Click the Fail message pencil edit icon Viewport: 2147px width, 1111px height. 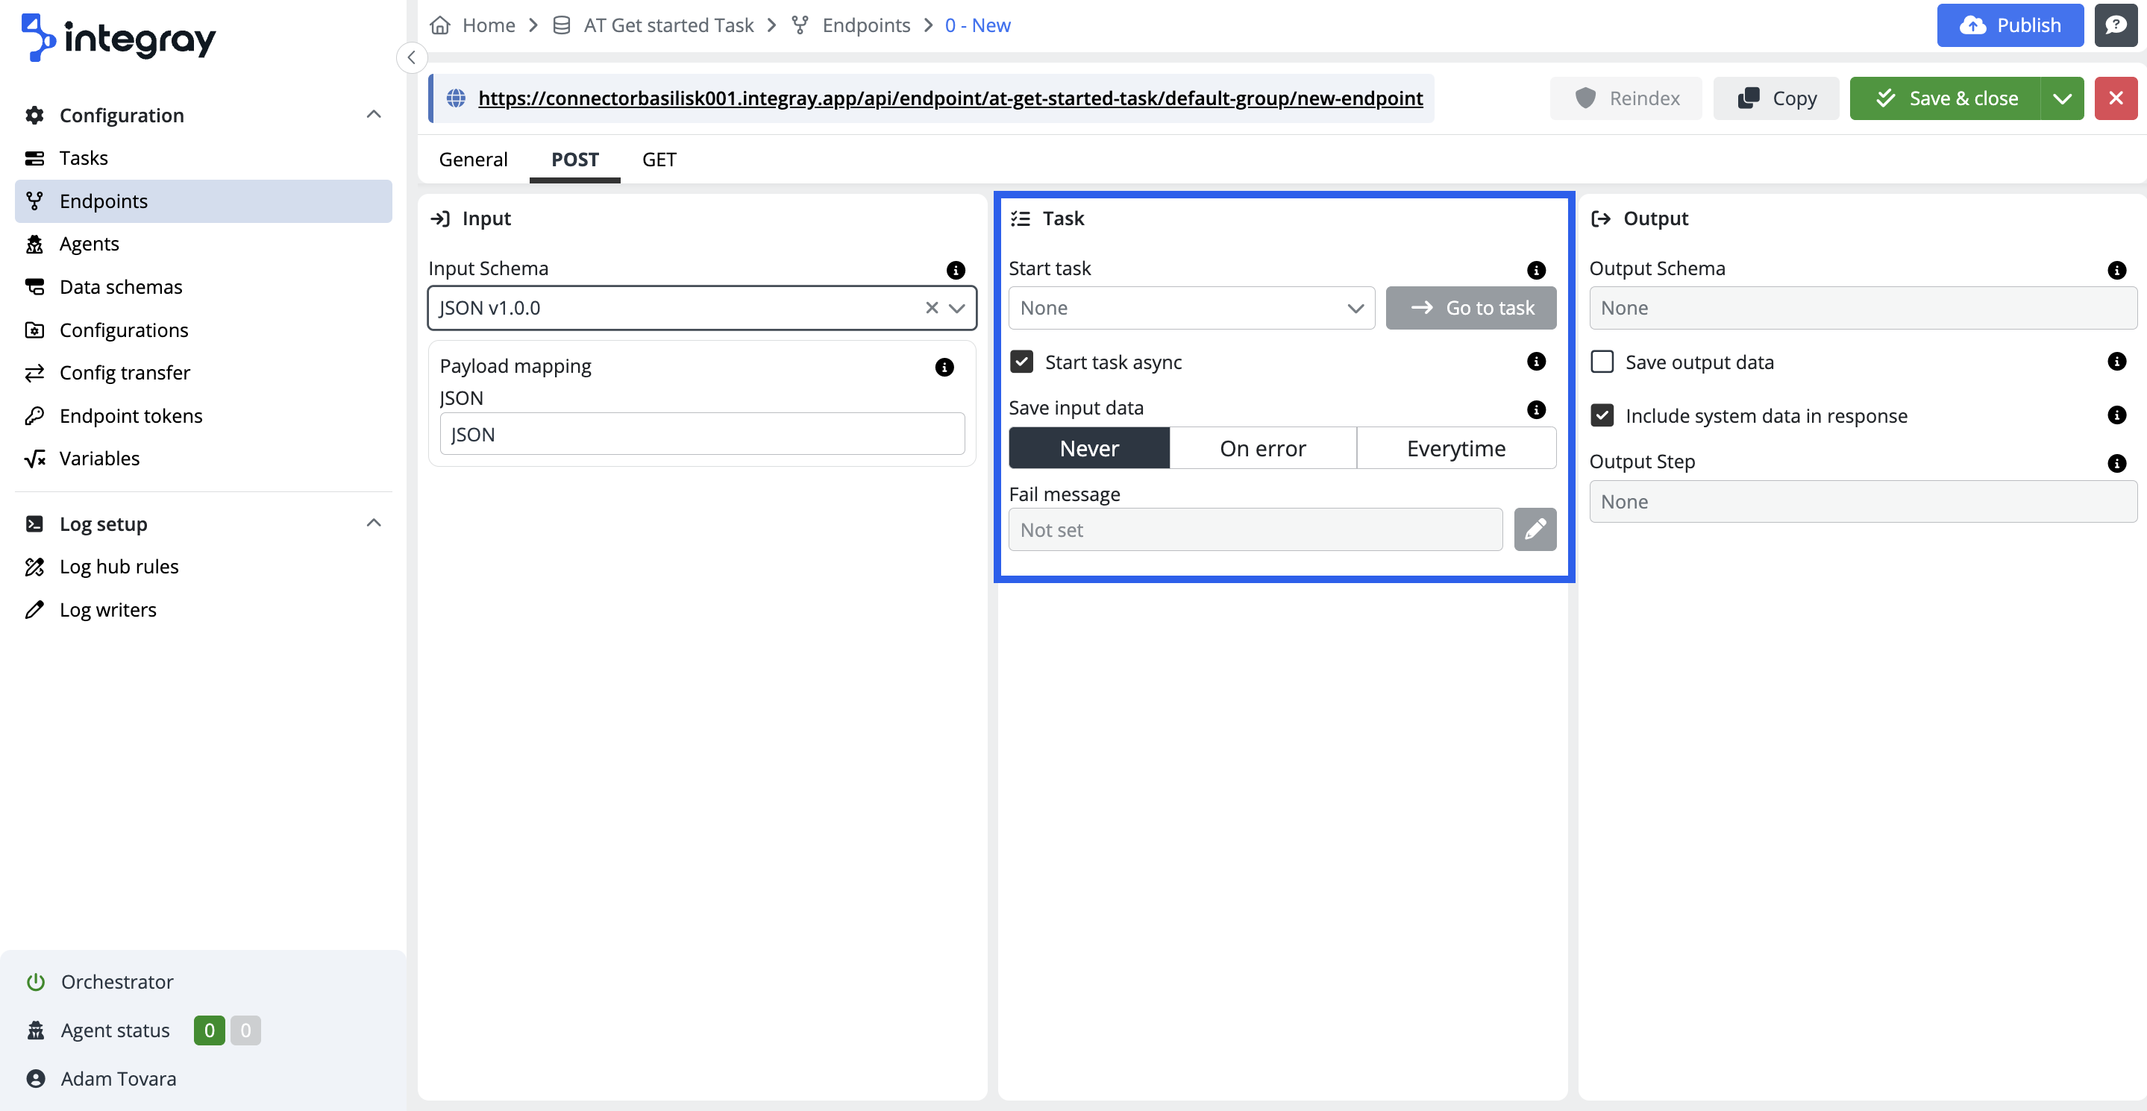[x=1535, y=529]
